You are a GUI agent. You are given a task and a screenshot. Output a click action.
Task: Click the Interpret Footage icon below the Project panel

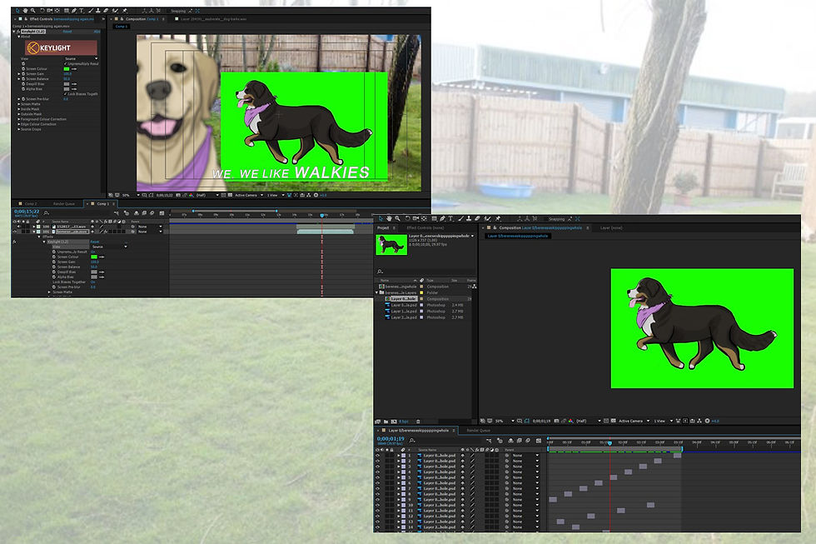tap(376, 422)
